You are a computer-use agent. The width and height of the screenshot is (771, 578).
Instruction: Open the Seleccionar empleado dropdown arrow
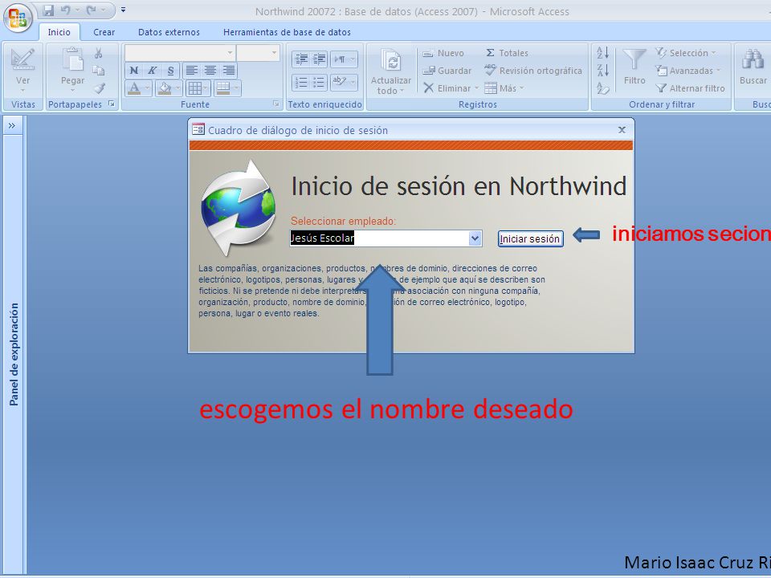tap(475, 238)
